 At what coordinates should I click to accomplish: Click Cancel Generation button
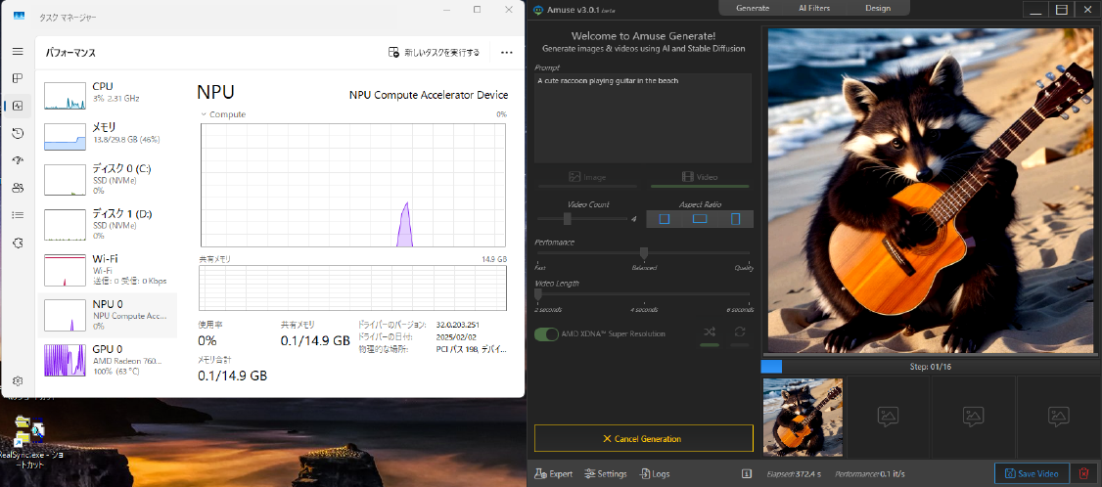pos(644,438)
